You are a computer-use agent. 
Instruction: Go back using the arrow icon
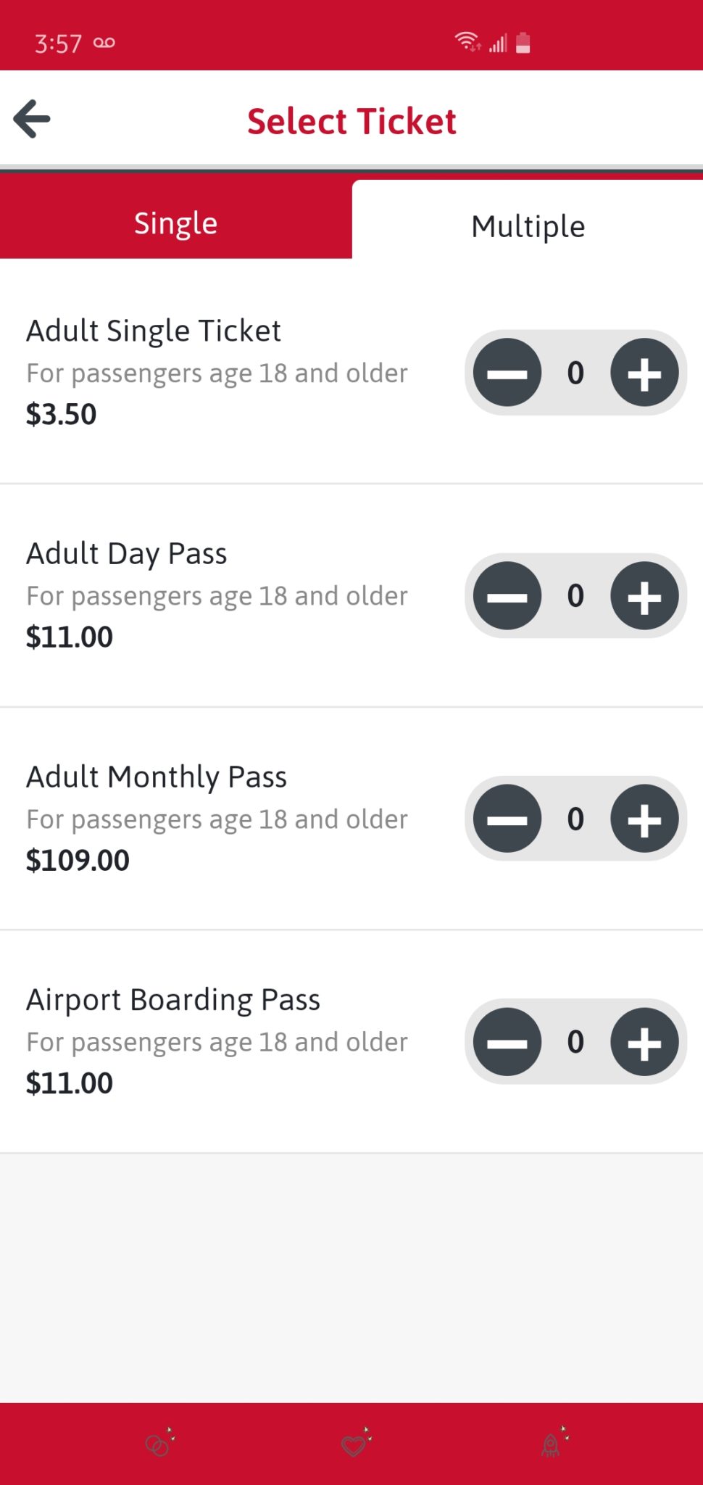pos(32,120)
